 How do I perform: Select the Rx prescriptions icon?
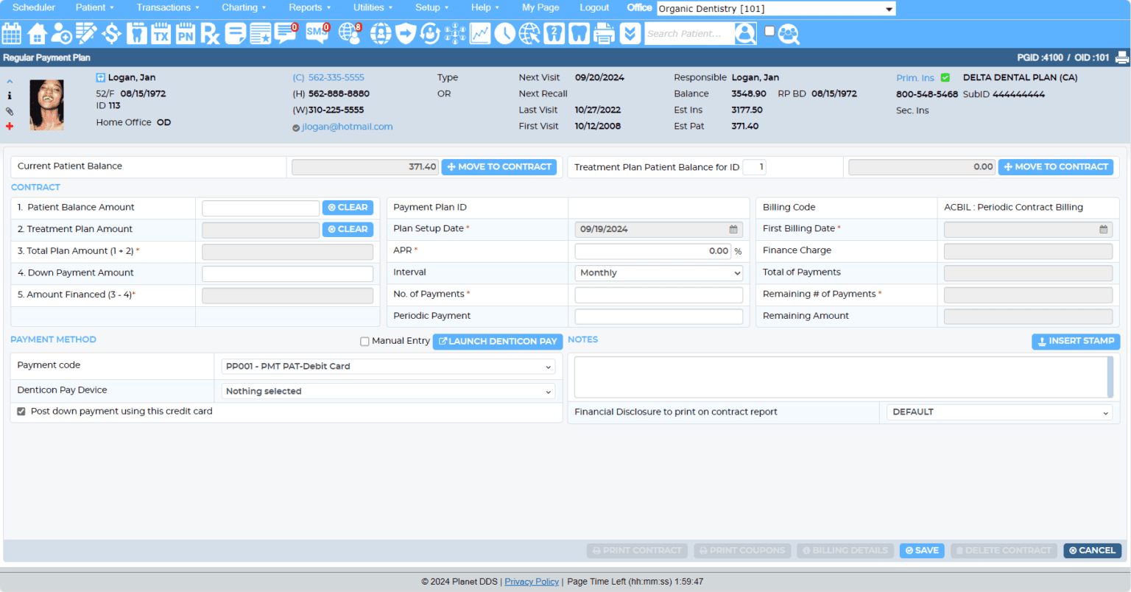tap(211, 33)
